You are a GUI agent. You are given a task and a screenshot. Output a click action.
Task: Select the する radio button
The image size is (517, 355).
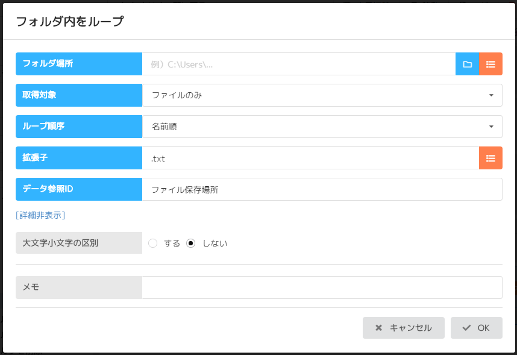click(x=153, y=243)
